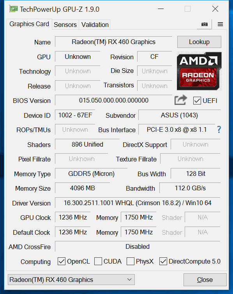Image resolution: width=233 pixels, height=294 pixels.
Task: Click the BIOS Version value field
Action: [113, 100]
